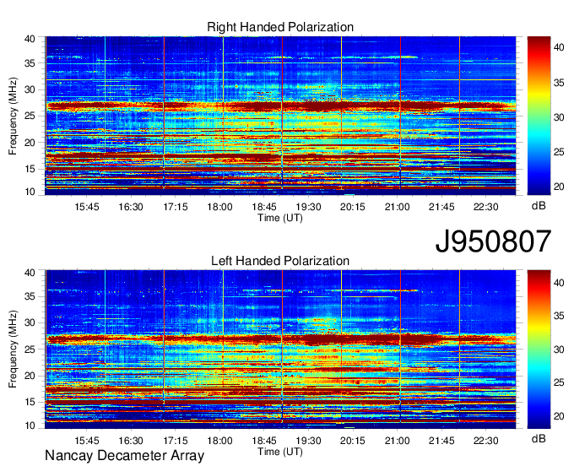Click the dB color bar of the Right Handed plot

point(539,116)
